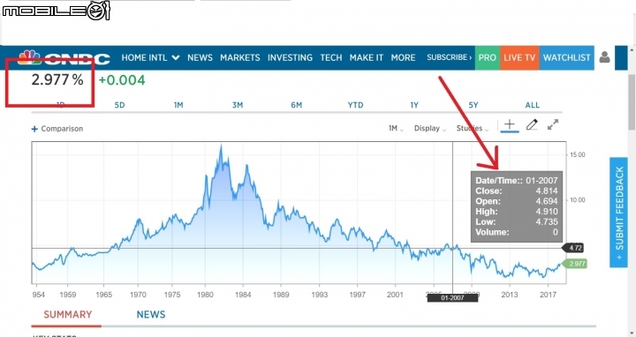Viewport: 636px width, 337px height.
Task: Expand the Studies dropdown
Action: click(472, 129)
